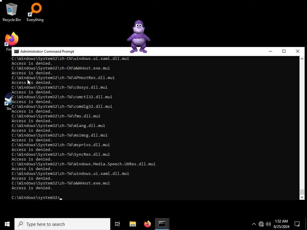Open the clock showing 1:52 AM
This screenshot has height=230, width=307.
coord(281,221)
